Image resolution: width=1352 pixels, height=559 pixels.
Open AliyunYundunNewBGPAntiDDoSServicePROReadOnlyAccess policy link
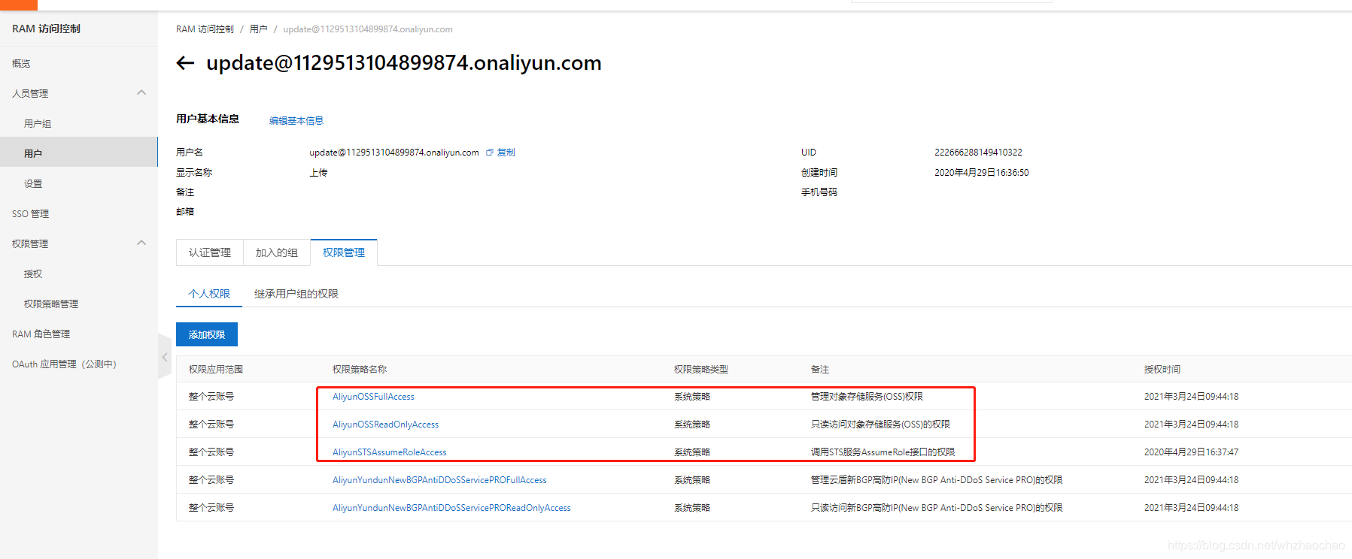click(451, 508)
